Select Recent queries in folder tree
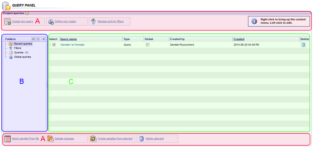This screenshot has width=313, height=149. (23, 44)
